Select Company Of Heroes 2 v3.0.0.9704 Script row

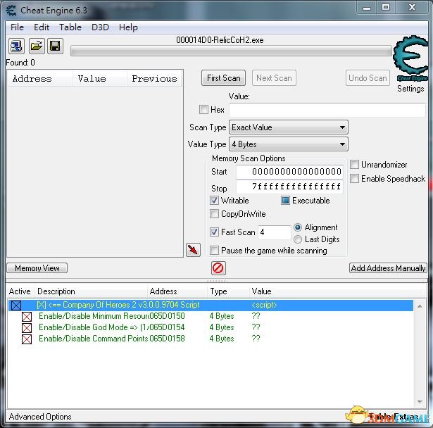coord(211,305)
